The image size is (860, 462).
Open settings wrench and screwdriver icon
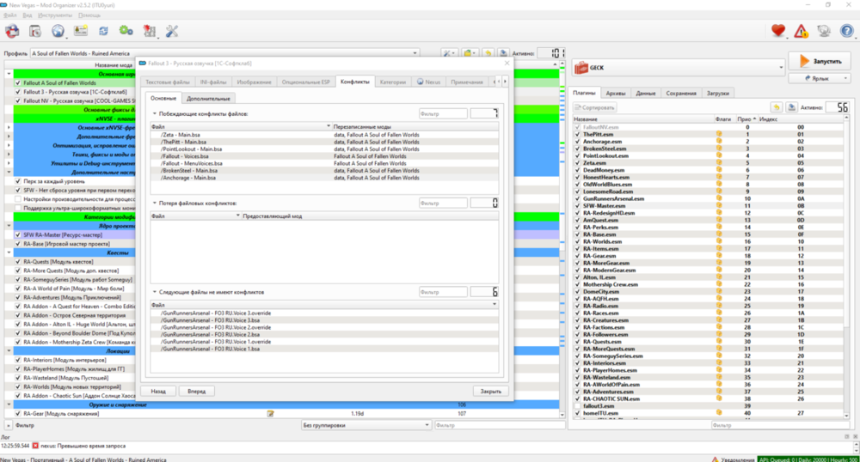172,31
